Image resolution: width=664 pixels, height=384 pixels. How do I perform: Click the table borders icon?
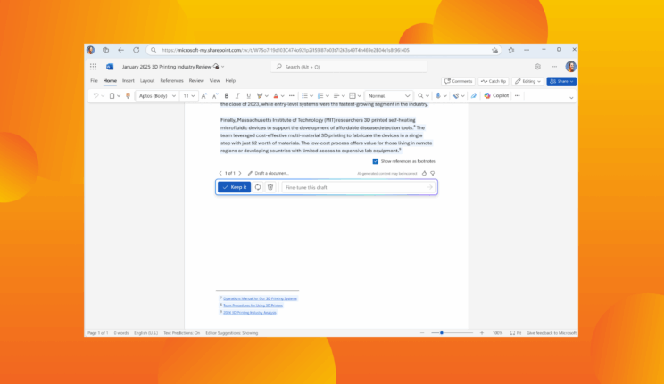click(x=353, y=96)
